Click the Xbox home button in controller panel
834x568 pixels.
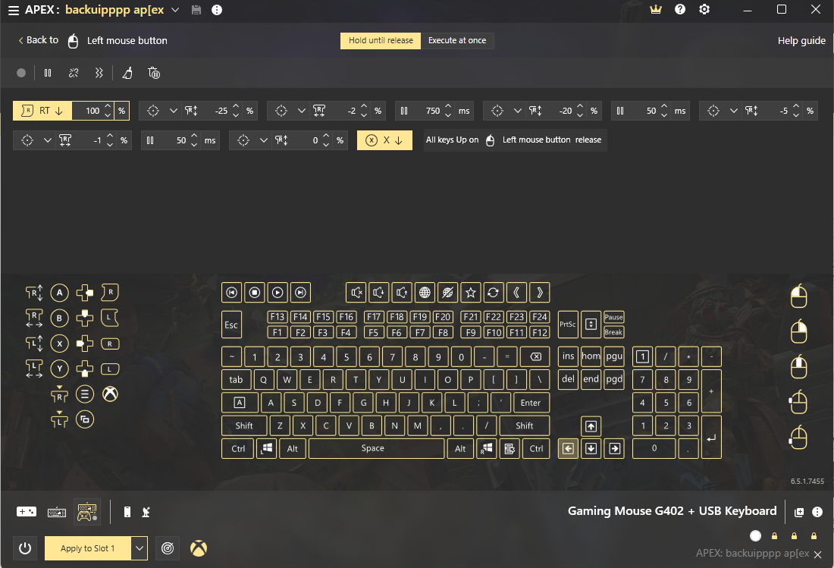tap(110, 394)
